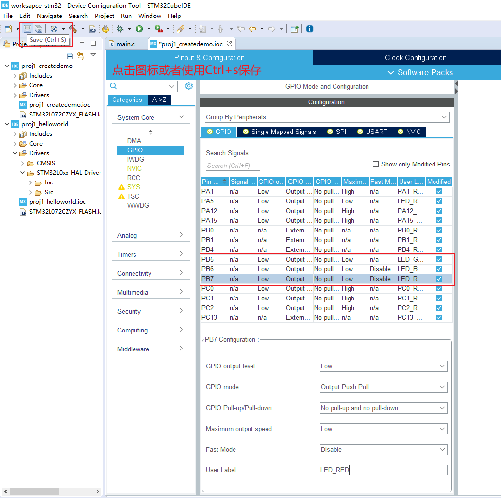The height and width of the screenshot is (498, 501).
Task: Close the proj1_createdemo.ioc editor tab
Action: [x=229, y=44]
